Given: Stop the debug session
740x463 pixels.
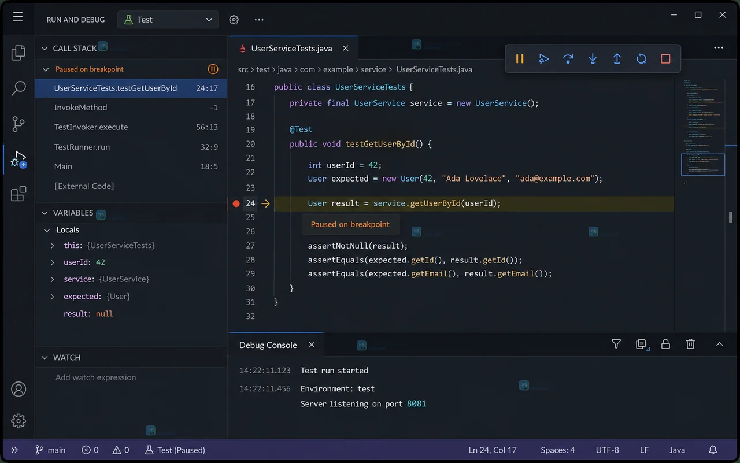Looking at the screenshot, I should point(665,59).
